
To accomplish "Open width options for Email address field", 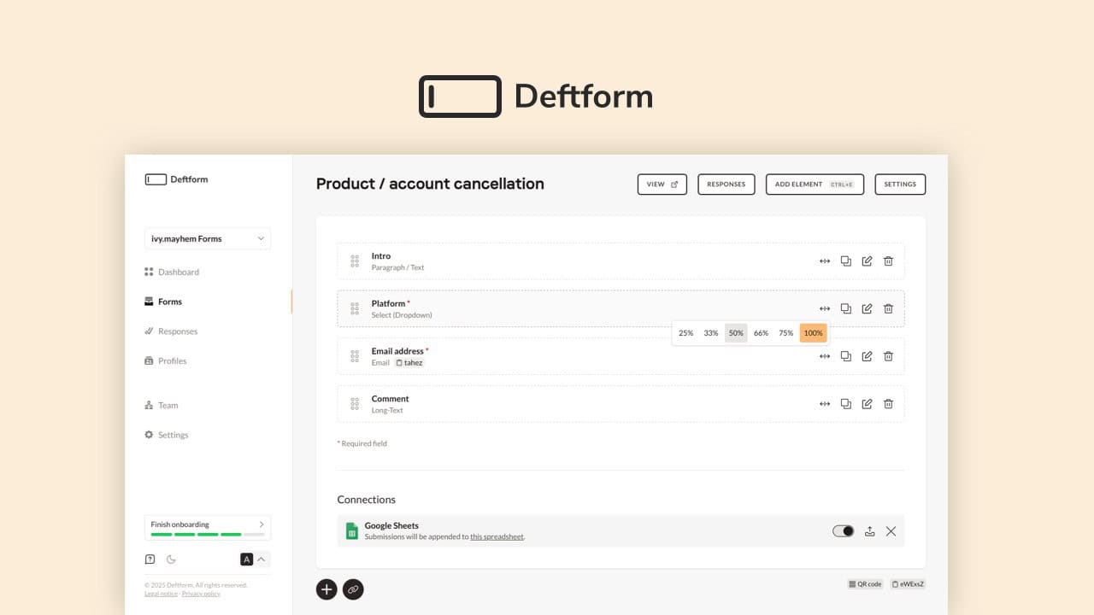I will pos(824,356).
